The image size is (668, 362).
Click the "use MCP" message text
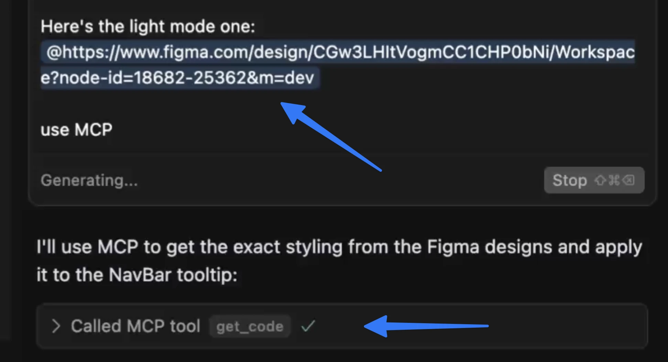(x=76, y=130)
